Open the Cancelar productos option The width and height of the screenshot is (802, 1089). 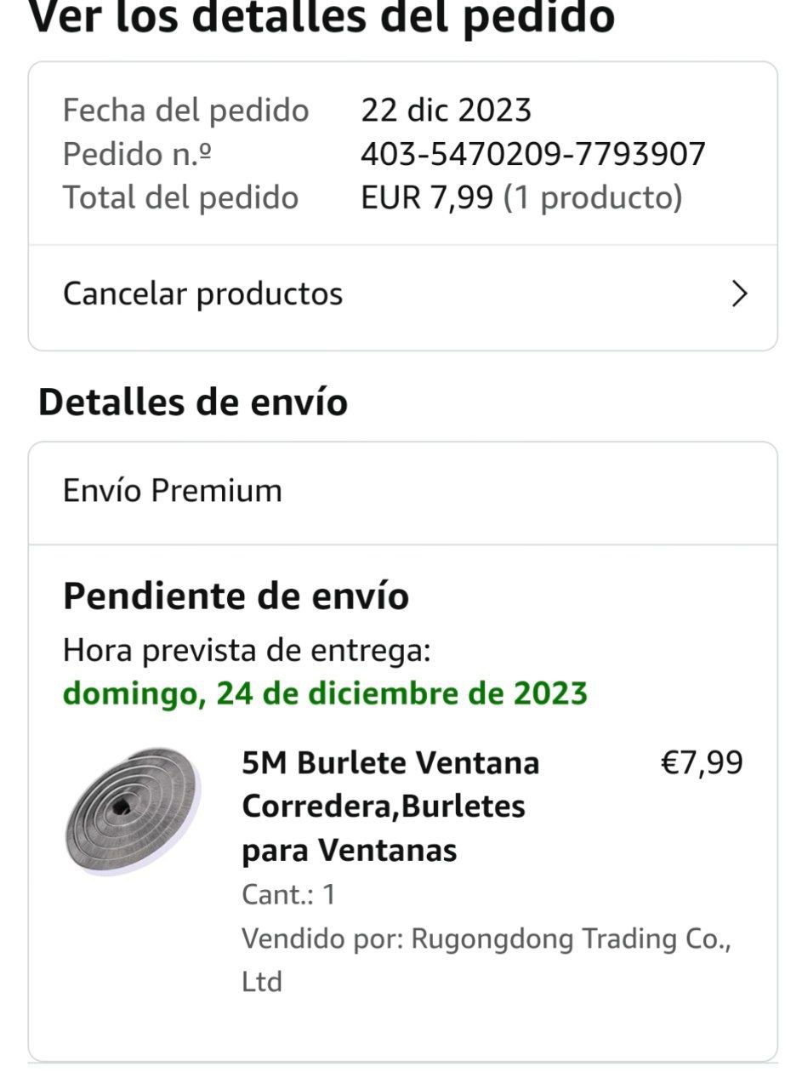tap(202, 294)
